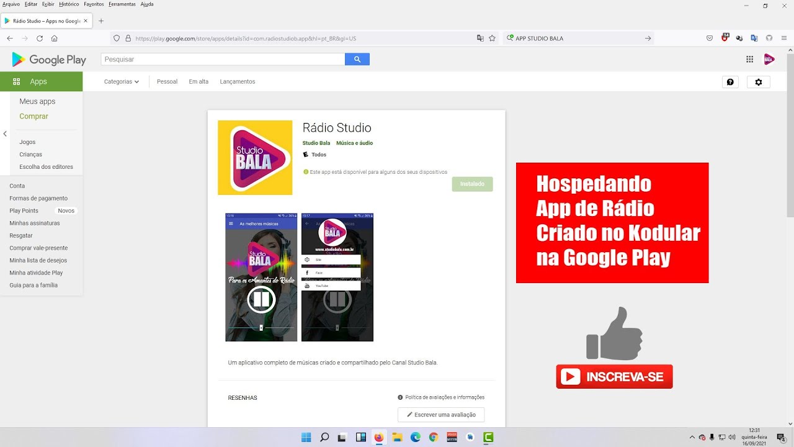
Task: Open Minha lista de desejos
Action: click(x=38, y=260)
